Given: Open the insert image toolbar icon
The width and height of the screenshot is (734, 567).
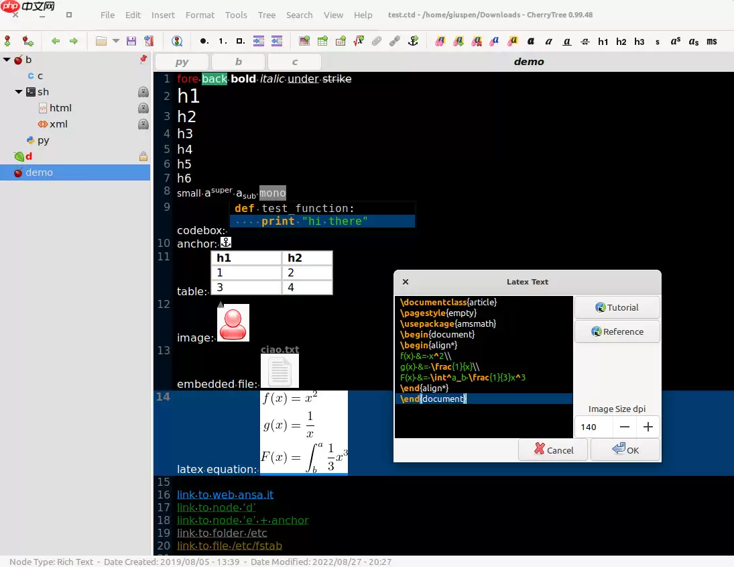Looking at the screenshot, I should (x=304, y=40).
